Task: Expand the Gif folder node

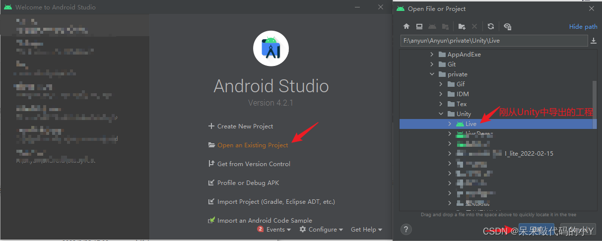Action: 441,84
